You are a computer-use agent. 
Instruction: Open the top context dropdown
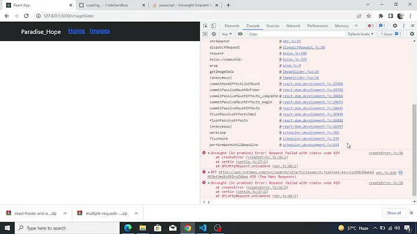227,34
